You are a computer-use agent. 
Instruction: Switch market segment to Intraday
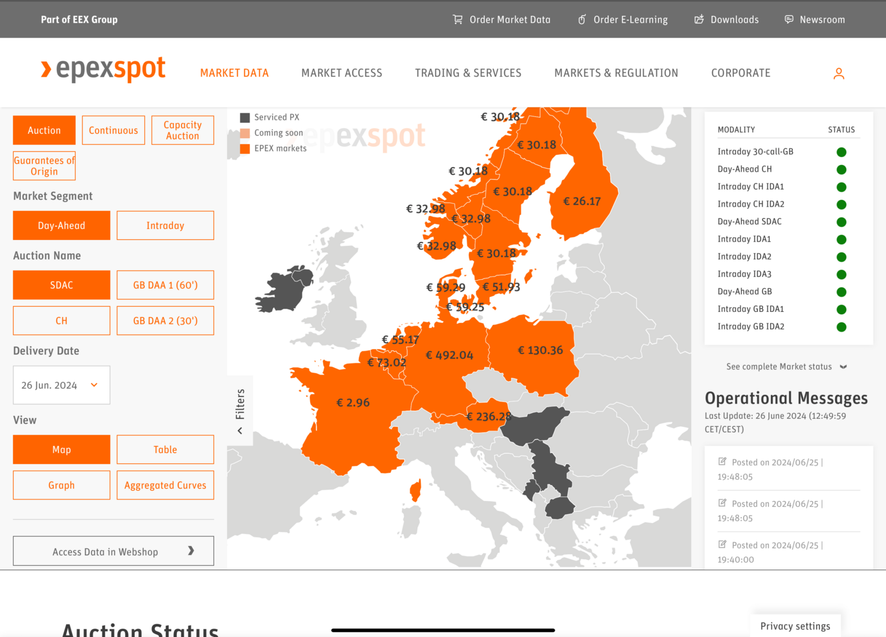coord(165,226)
